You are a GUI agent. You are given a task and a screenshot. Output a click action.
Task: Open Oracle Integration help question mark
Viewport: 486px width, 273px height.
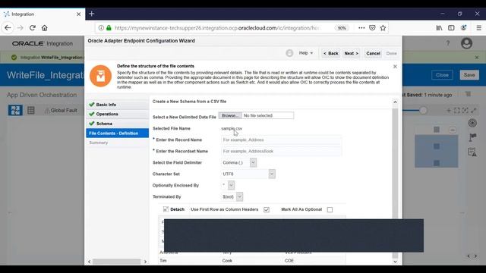point(448,43)
